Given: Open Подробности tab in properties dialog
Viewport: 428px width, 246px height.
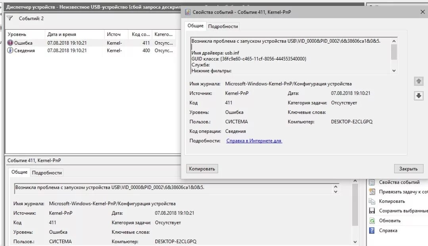Looking at the screenshot, I should [x=223, y=26].
